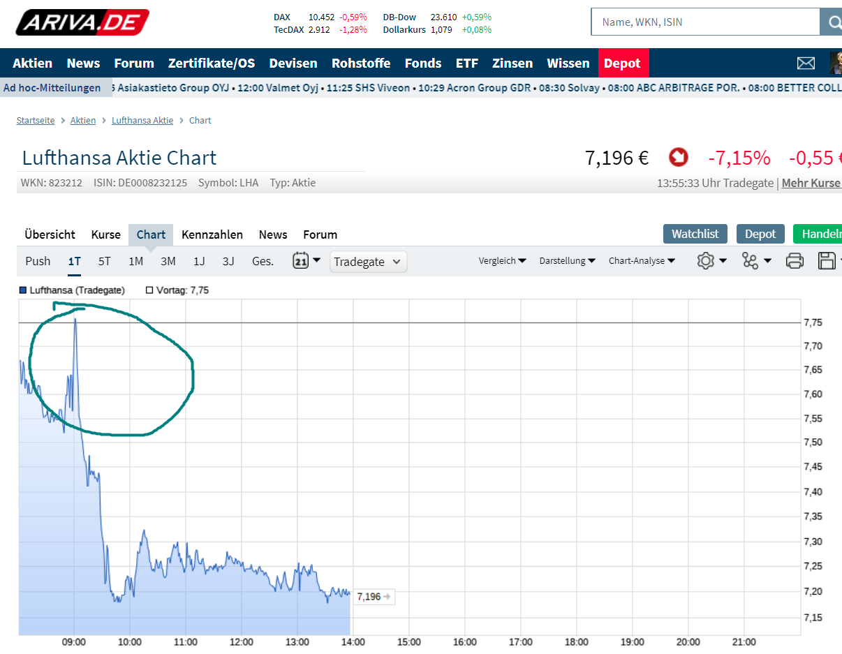The height and width of the screenshot is (654, 842).
Task: Go to Startseite breadcrumb
Action: pyautogui.click(x=36, y=120)
